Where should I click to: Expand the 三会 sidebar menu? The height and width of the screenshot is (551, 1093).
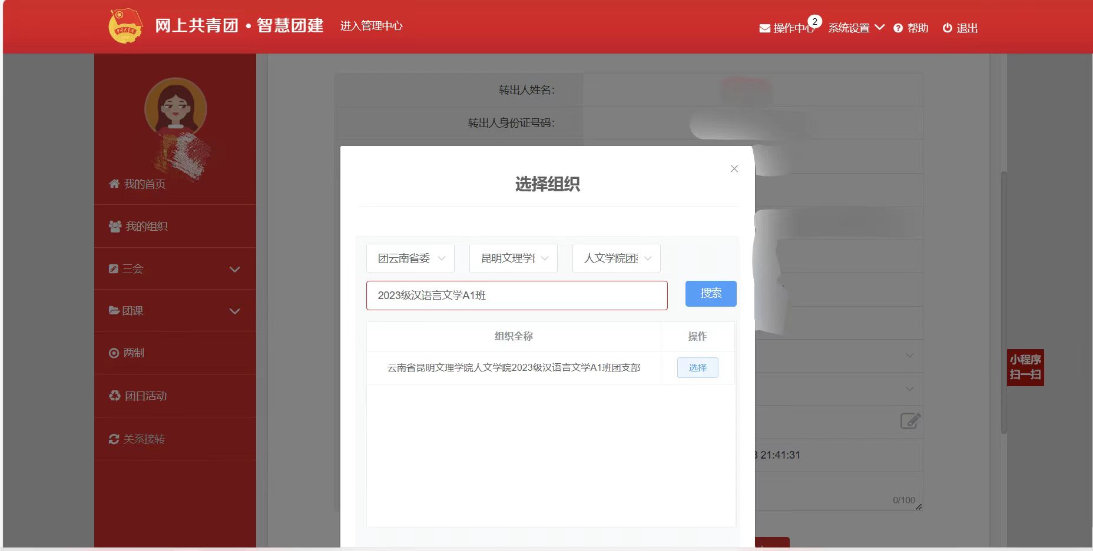pos(175,269)
